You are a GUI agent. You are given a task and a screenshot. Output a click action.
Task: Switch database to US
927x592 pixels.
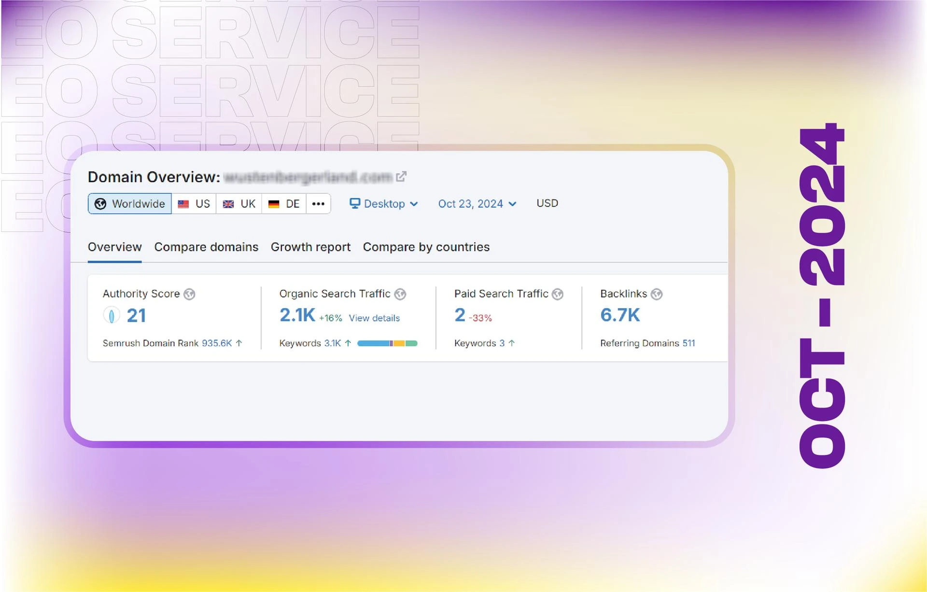(x=194, y=204)
